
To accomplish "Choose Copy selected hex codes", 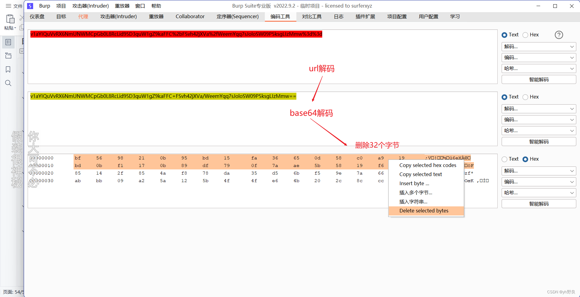I will click(x=426, y=165).
